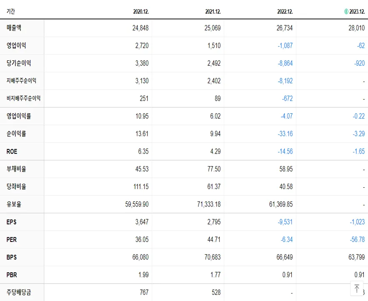
Task: Click ROE value -14.56
Action: (x=285, y=152)
